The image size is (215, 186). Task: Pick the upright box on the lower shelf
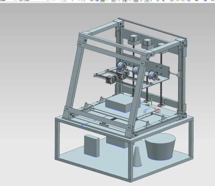[x=92, y=146]
